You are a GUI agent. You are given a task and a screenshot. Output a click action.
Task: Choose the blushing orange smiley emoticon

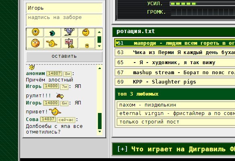tap(35, 43)
